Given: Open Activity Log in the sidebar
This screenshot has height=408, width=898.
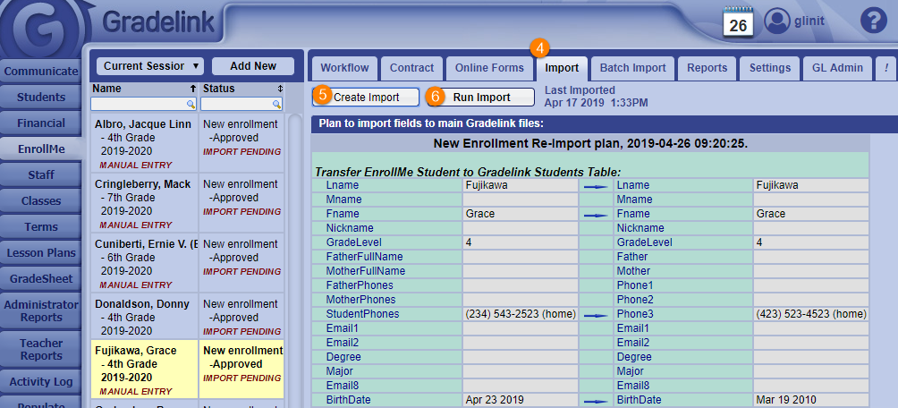Looking at the screenshot, I should pyautogui.click(x=41, y=382).
